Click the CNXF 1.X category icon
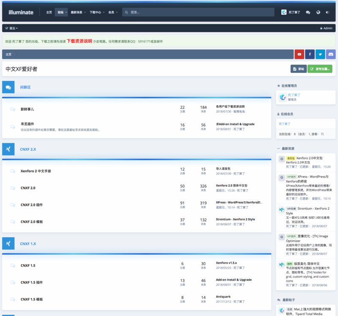This screenshot has width=338, height=316. pos(8,243)
